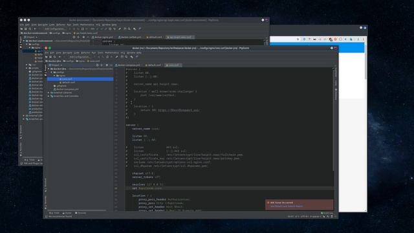
Task: Click Save All icon in front window toolbar
Action: pos(50,57)
